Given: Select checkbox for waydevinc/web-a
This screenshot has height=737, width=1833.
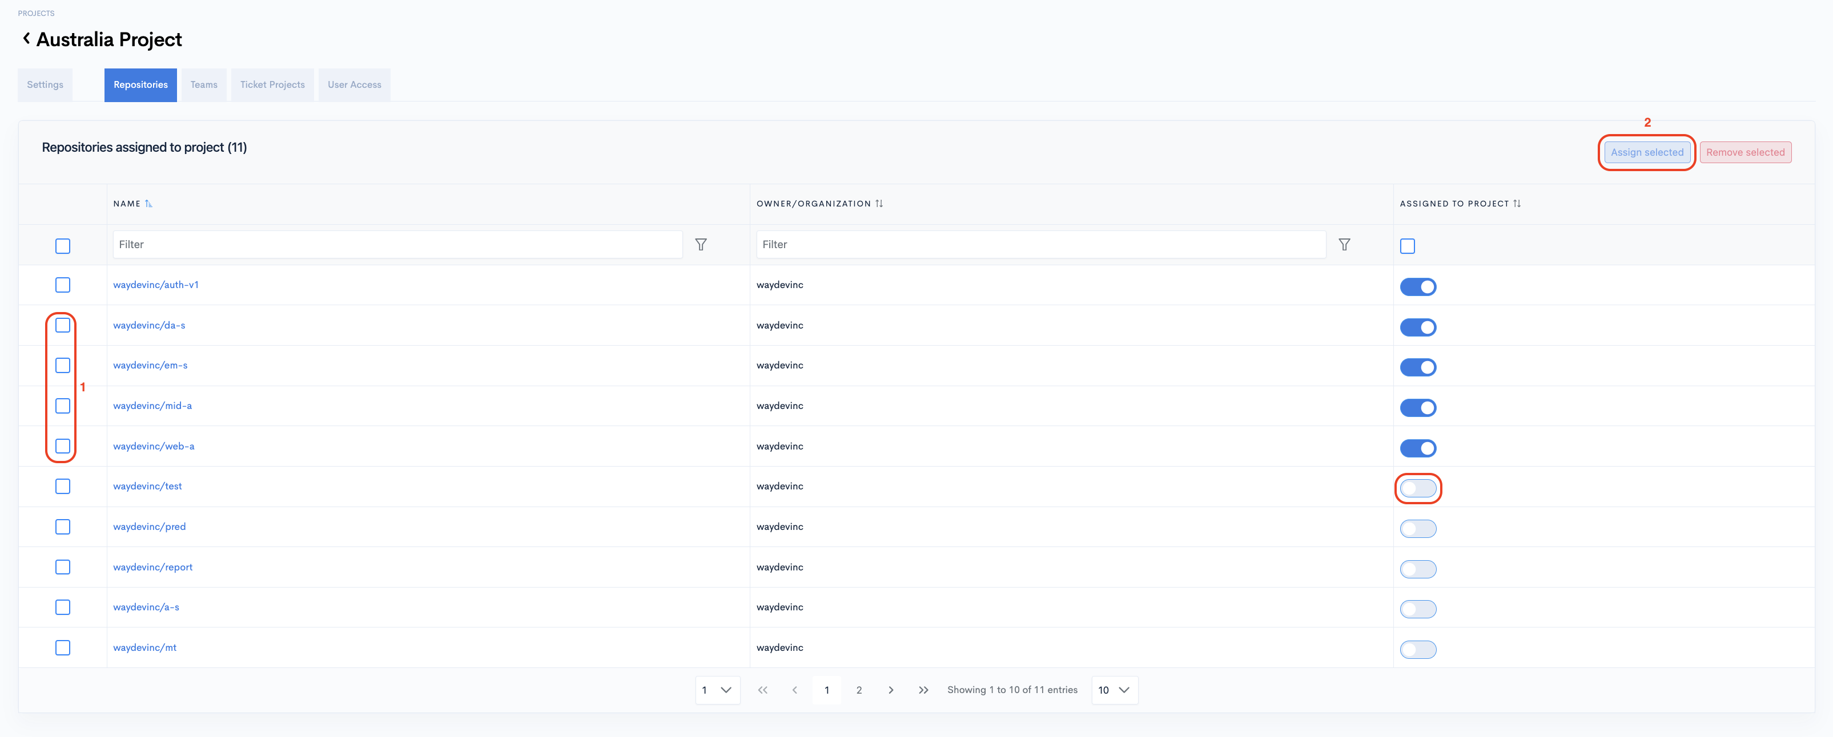Looking at the screenshot, I should (x=63, y=446).
